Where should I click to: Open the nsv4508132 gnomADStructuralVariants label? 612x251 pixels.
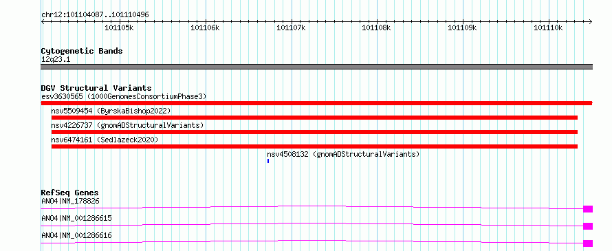[343, 154]
